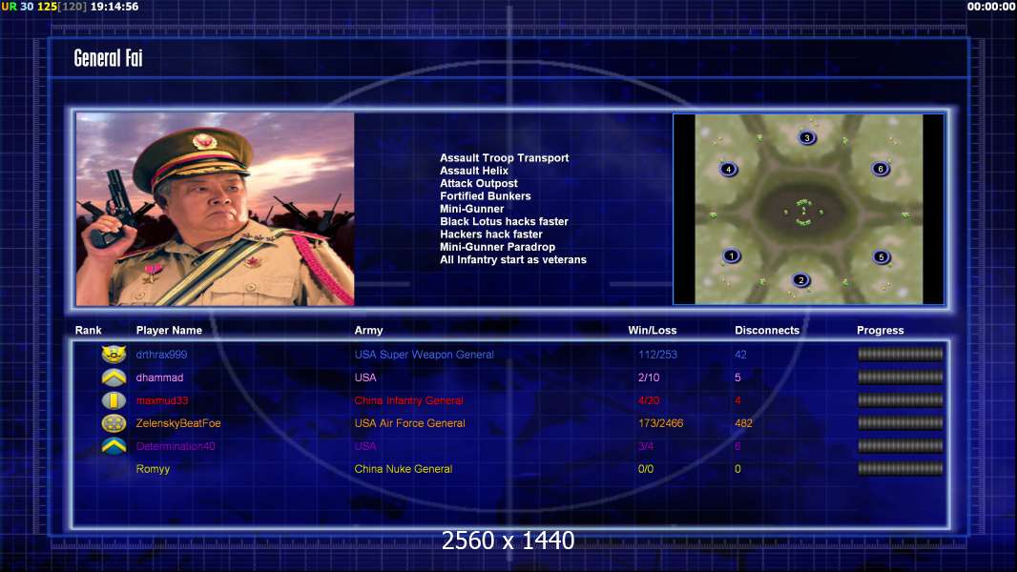
Task: Click All Infantry start as veterans text
Action: 513,259
